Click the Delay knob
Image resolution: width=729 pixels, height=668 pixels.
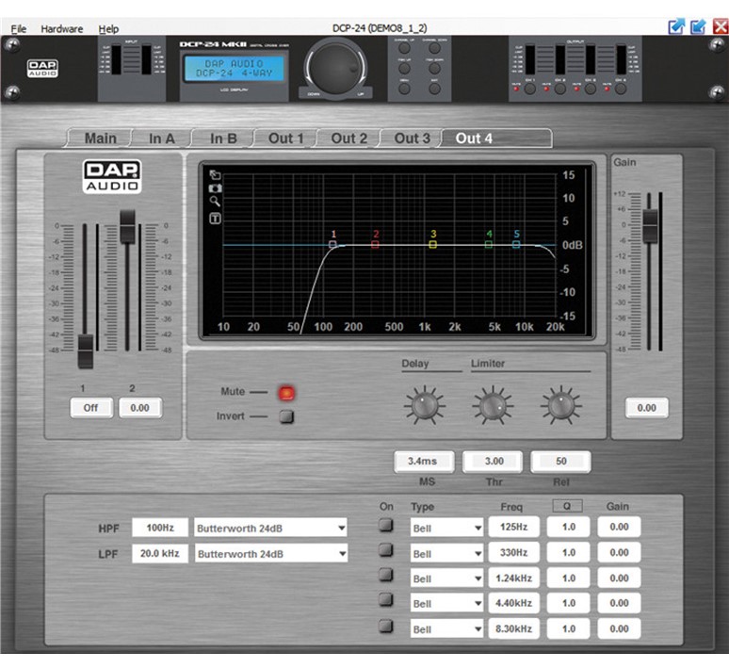coord(424,405)
